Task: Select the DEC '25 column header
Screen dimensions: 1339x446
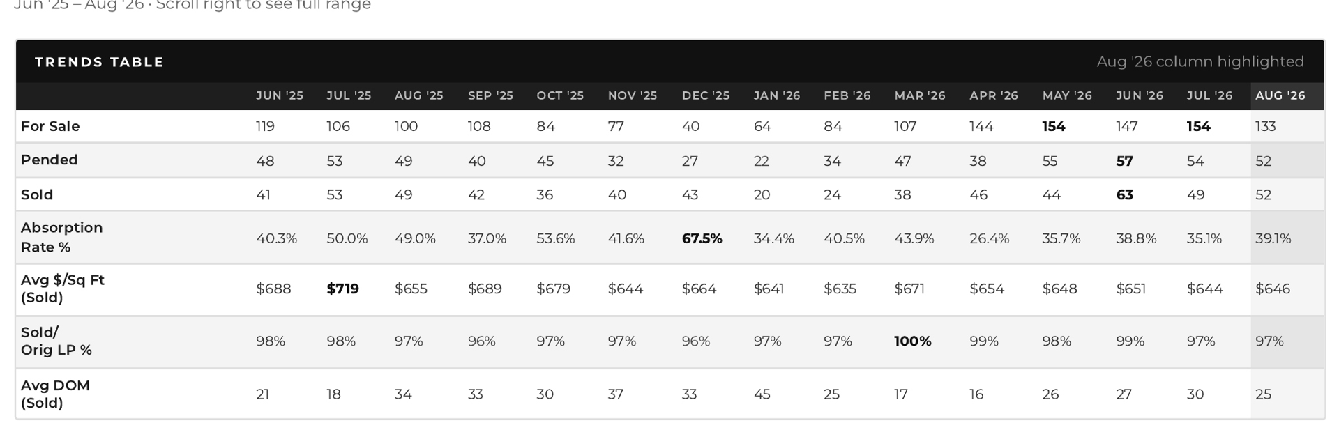Action: click(706, 95)
